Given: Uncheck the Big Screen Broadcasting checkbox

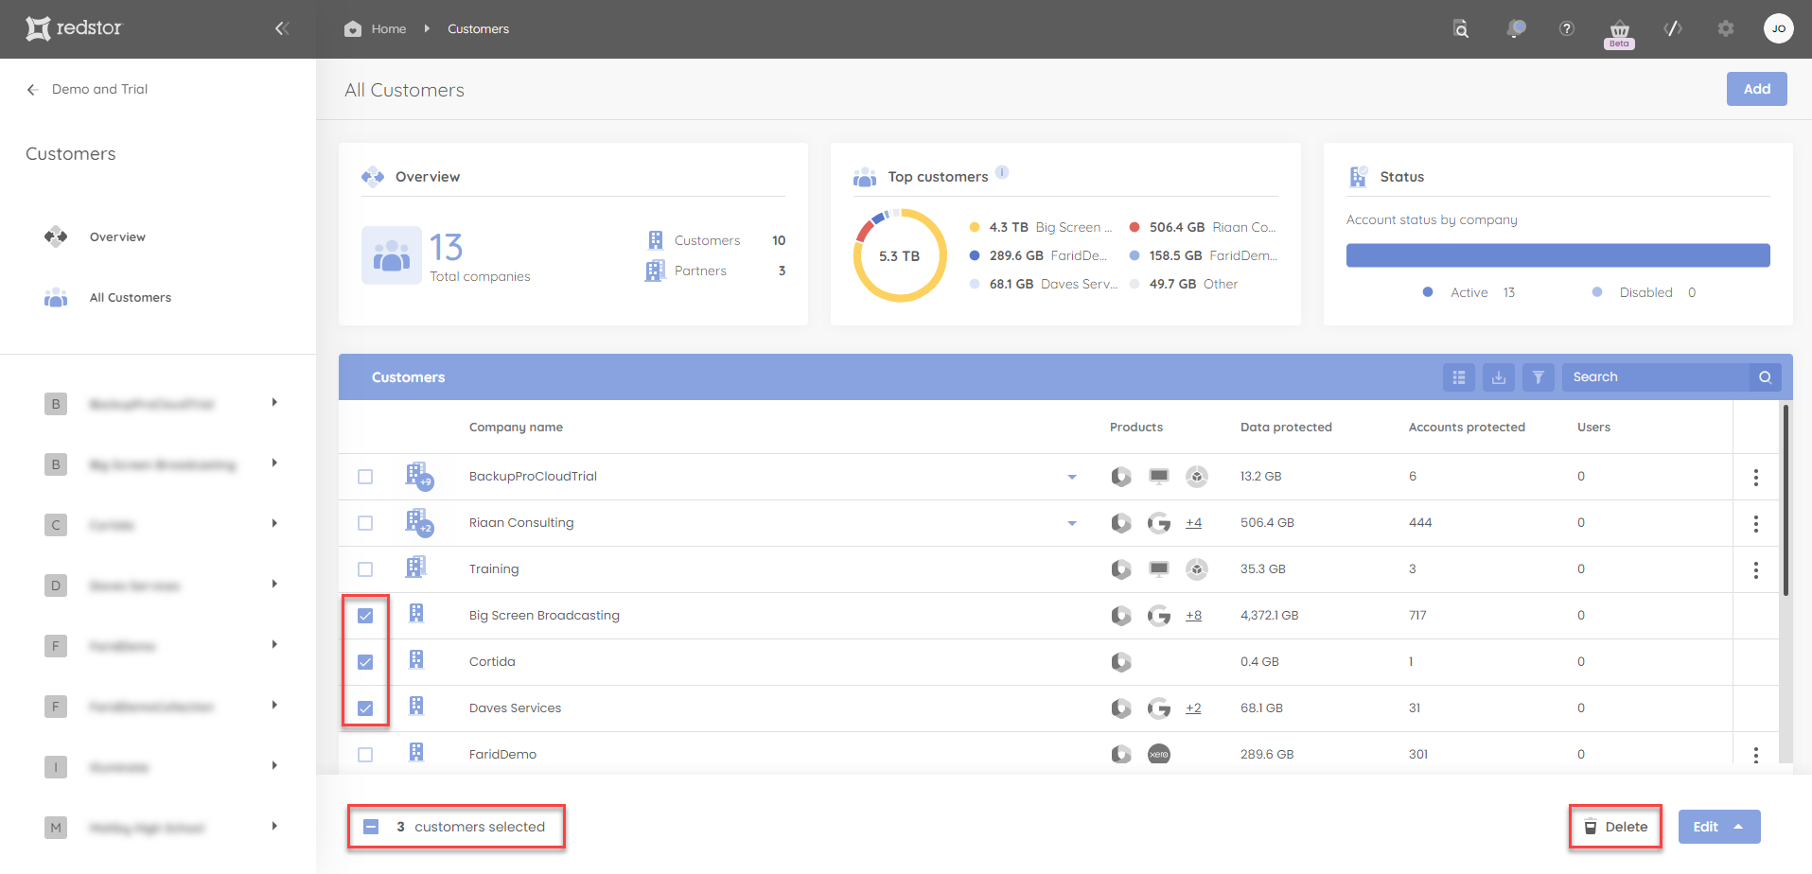Looking at the screenshot, I should [x=365, y=616].
